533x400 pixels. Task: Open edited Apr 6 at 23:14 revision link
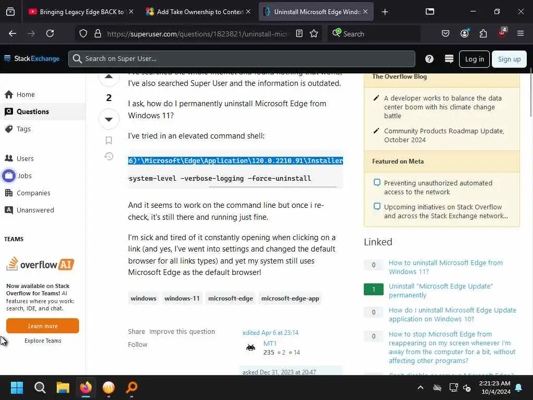pos(270,332)
